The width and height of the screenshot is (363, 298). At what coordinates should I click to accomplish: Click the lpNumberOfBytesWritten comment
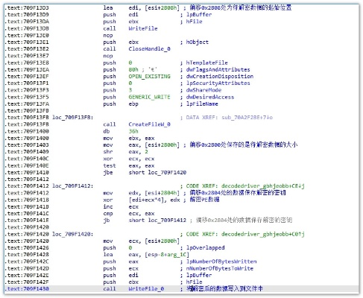click(221, 261)
